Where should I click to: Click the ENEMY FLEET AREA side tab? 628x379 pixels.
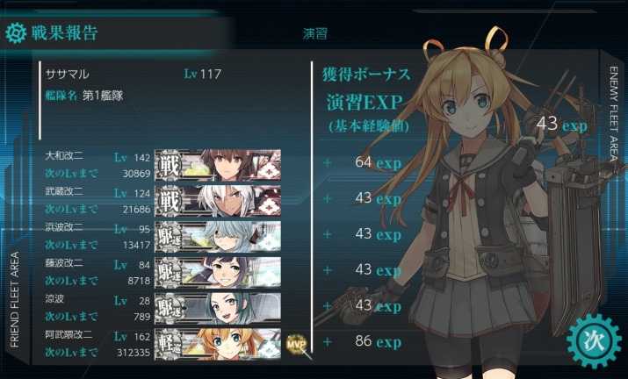[614, 114]
